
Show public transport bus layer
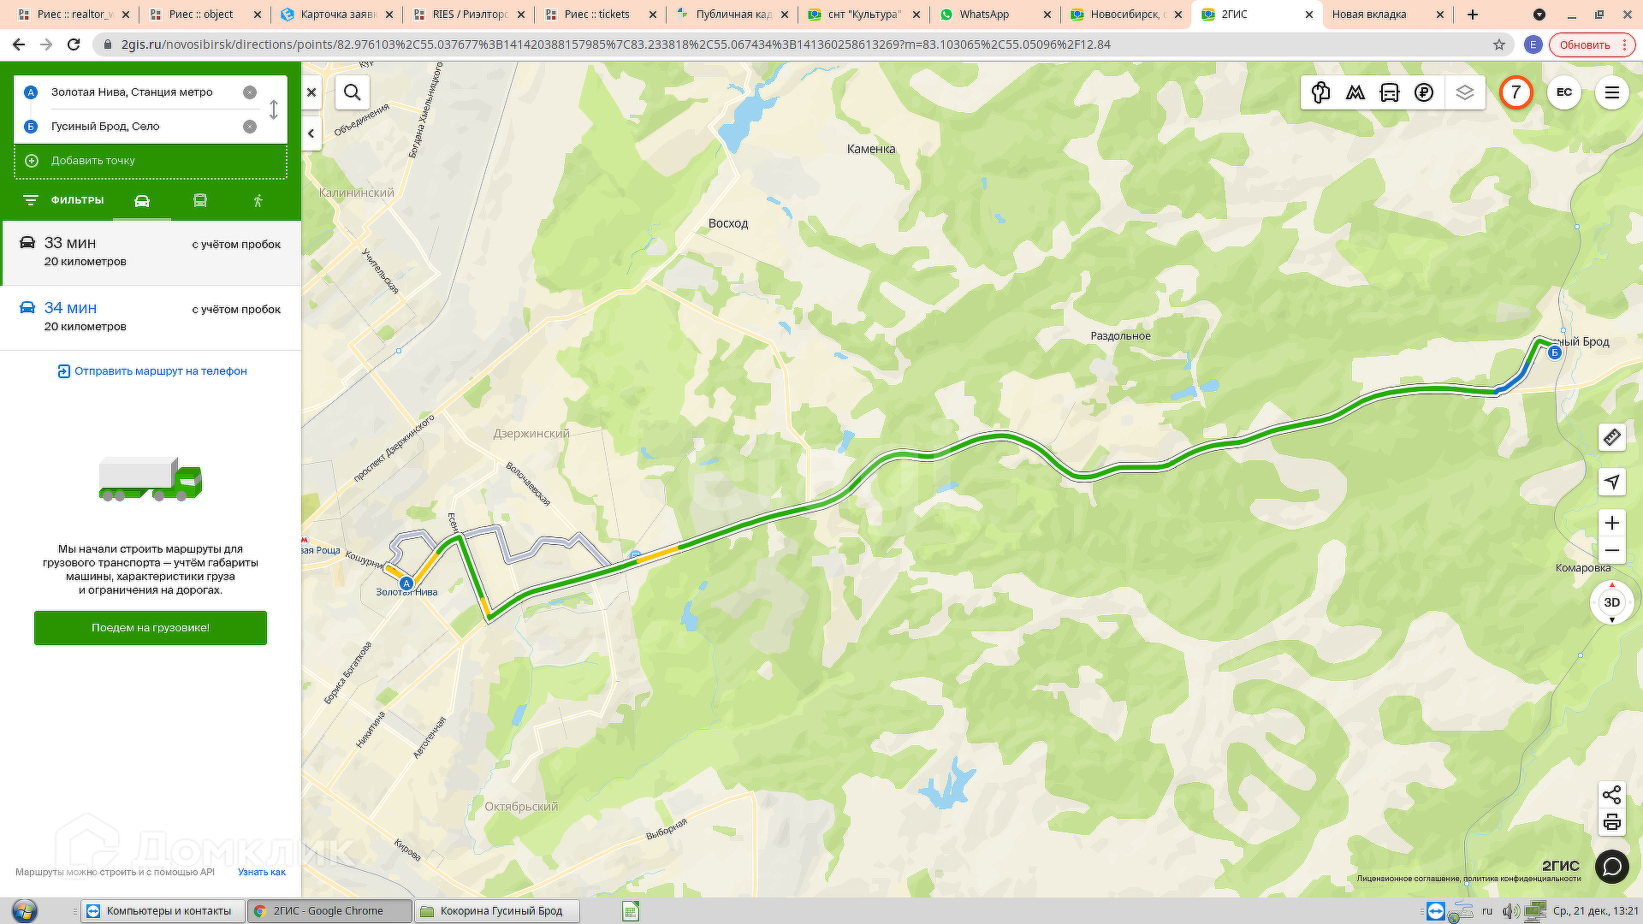pyautogui.click(x=1390, y=92)
